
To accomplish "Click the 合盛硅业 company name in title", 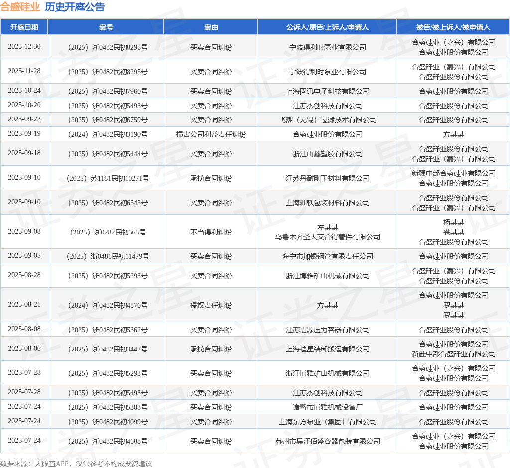I will point(20,7).
